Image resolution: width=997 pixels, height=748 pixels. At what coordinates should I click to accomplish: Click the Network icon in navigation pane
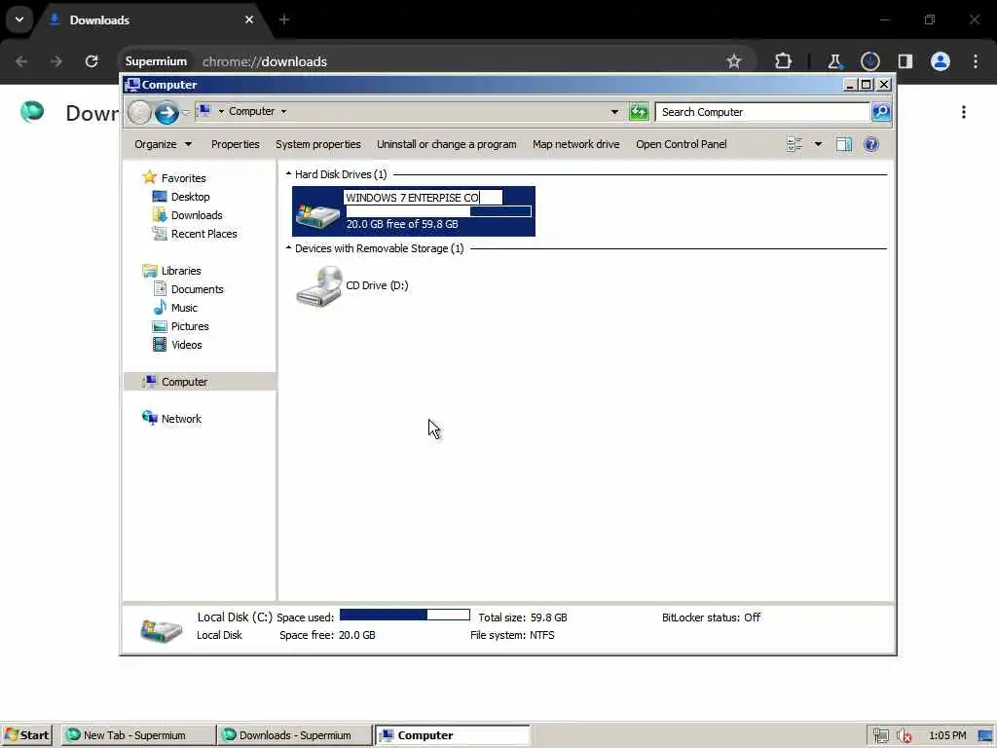point(150,418)
